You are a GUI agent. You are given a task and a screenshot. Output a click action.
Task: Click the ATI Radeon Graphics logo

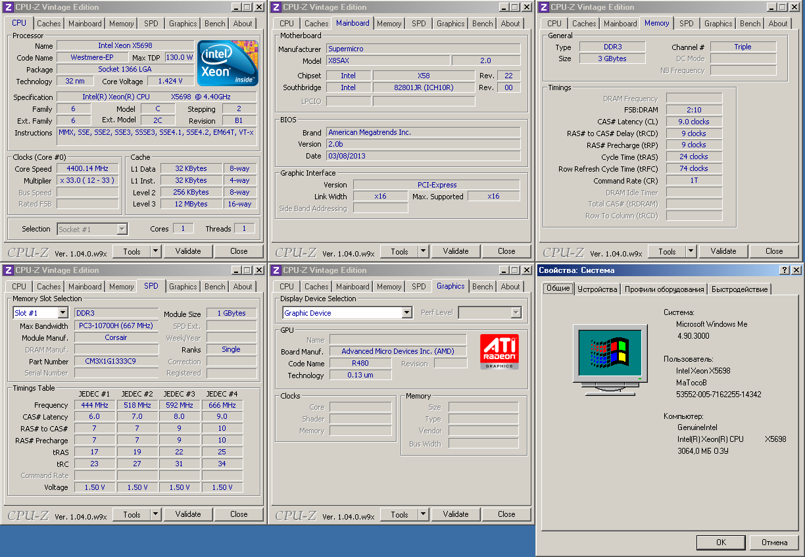pyautogui.click(x=499, y=351)
